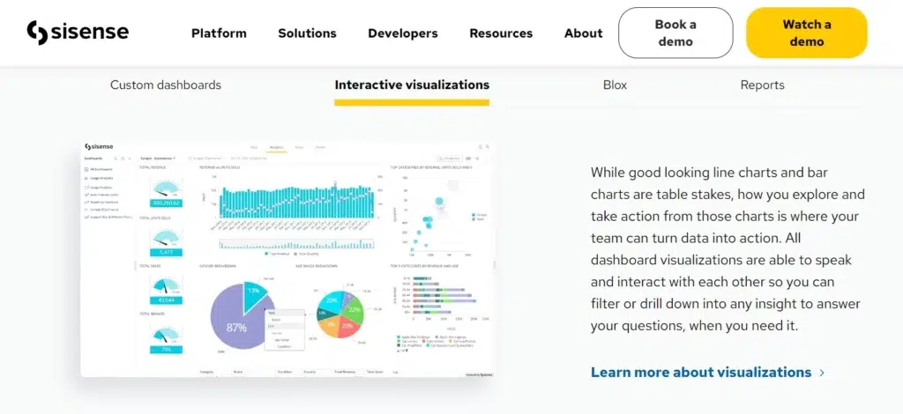Click All Dashboards in the preview sidebar

99,170
